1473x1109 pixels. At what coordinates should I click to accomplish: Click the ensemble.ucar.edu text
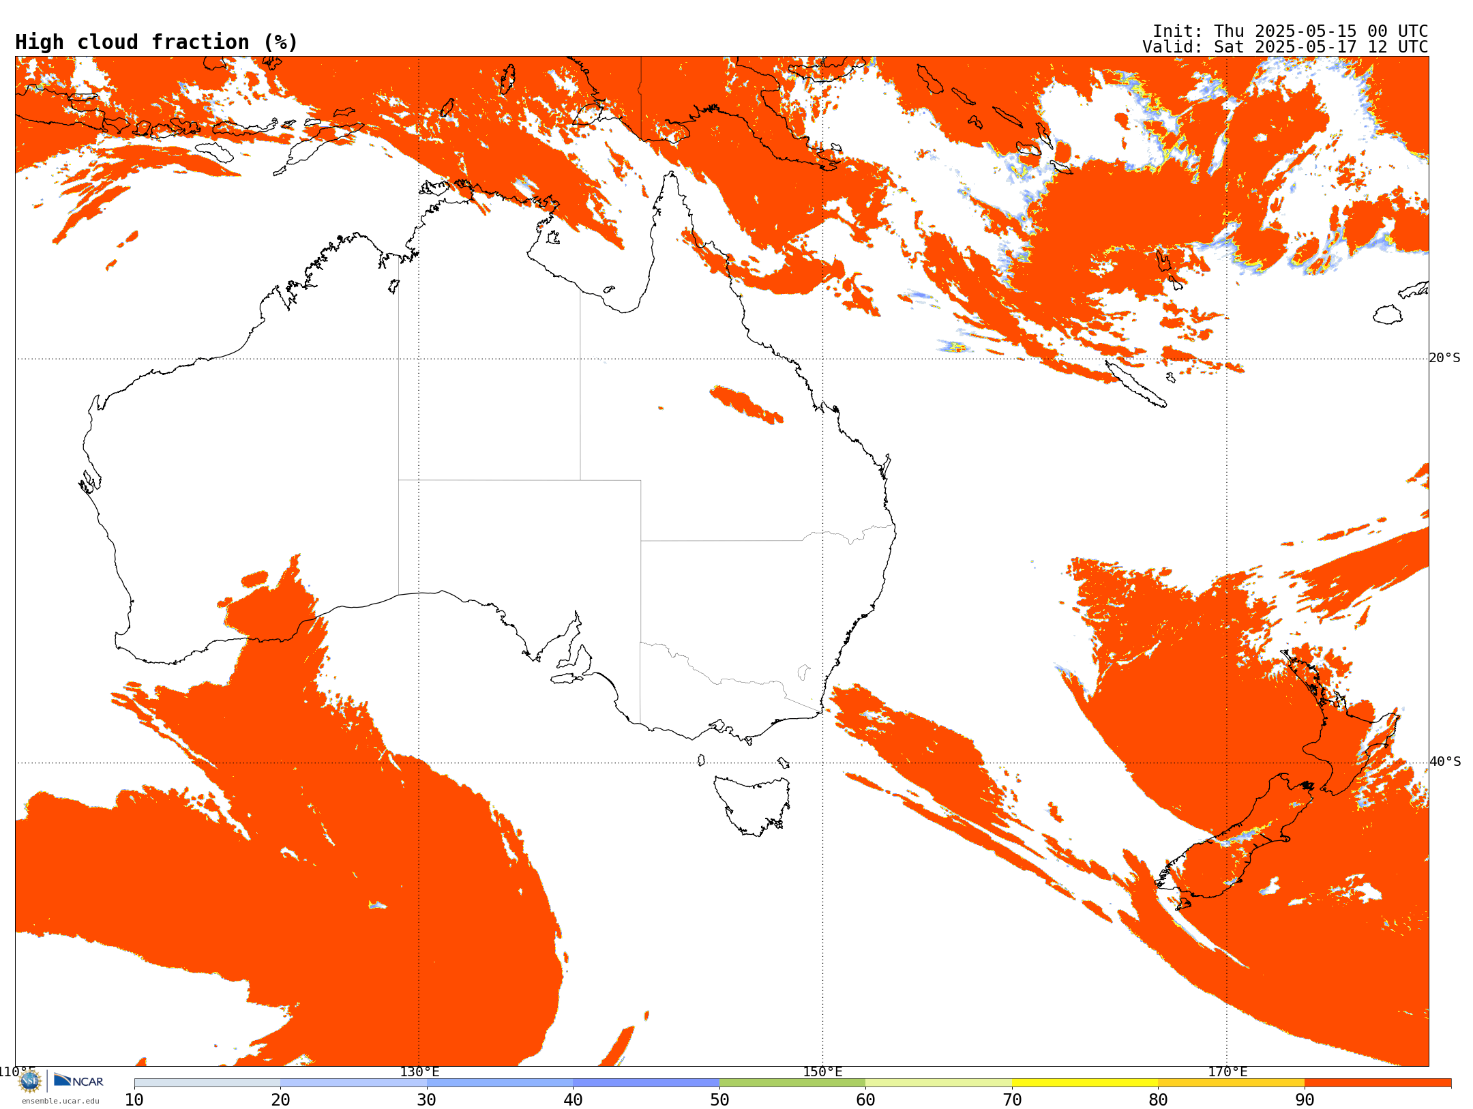click(61, 1101)
